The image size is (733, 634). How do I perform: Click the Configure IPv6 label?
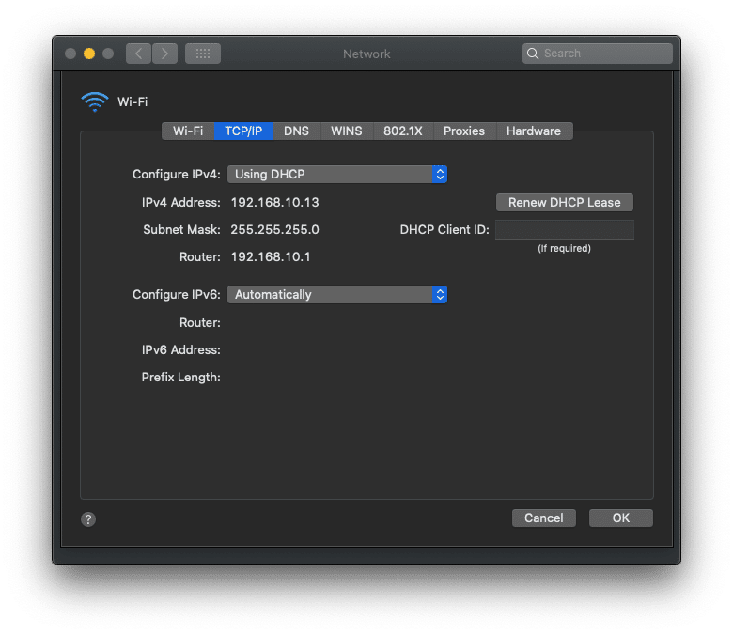pyautogui.click(x=177, y=294)
